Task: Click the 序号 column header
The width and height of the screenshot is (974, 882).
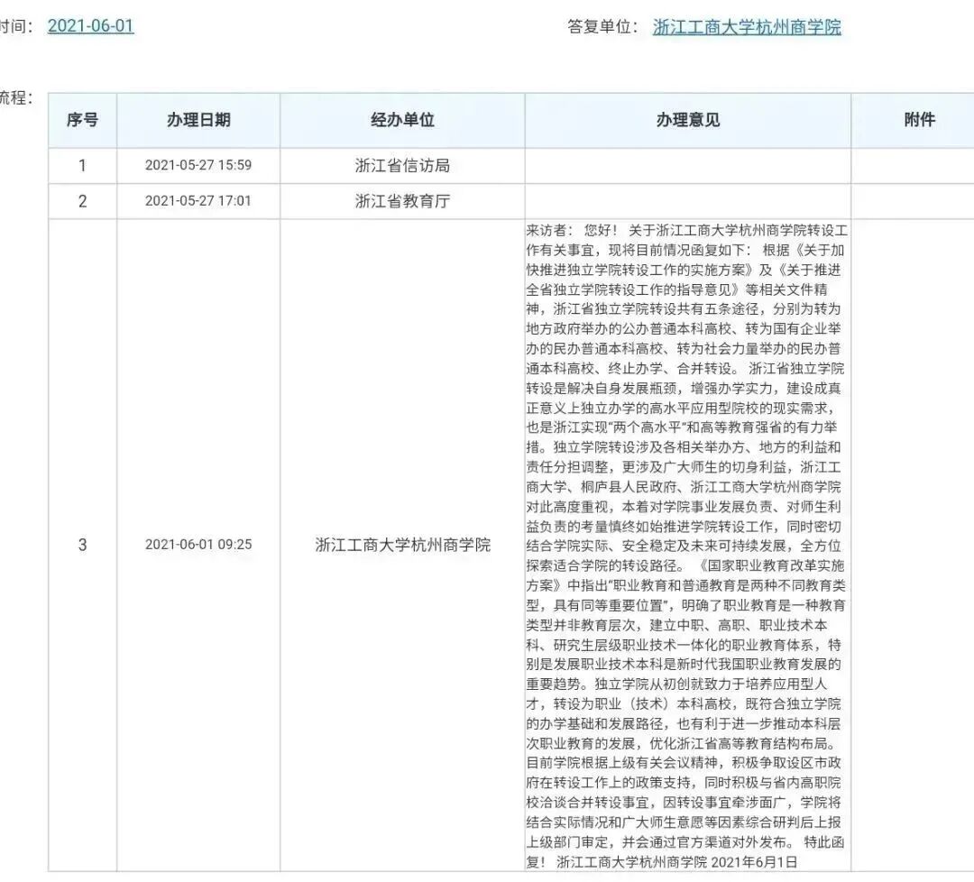Action: pyautogui.click(x=82, y=119)
